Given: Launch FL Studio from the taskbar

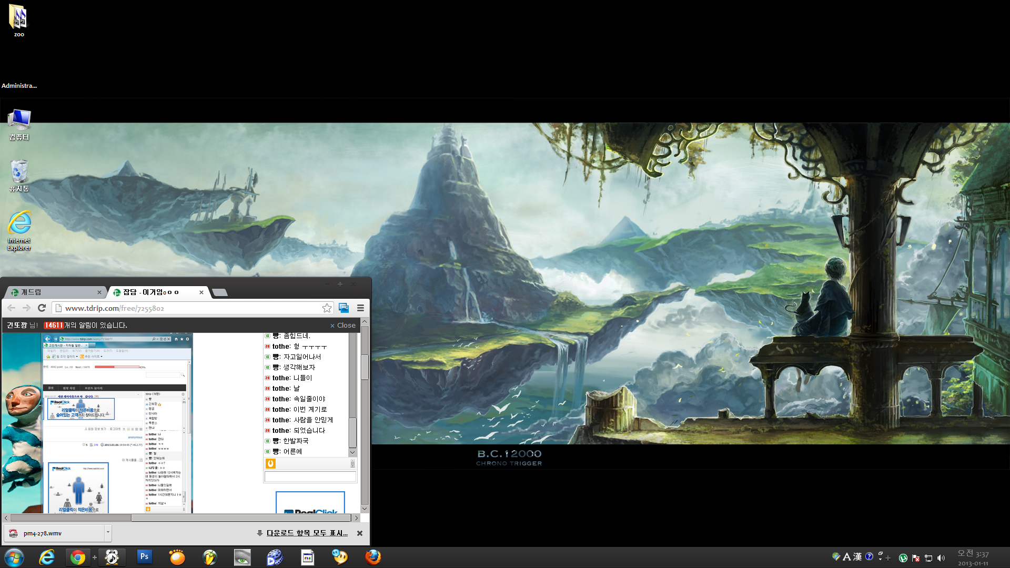Looking at the screenshot, I should 209,557.
